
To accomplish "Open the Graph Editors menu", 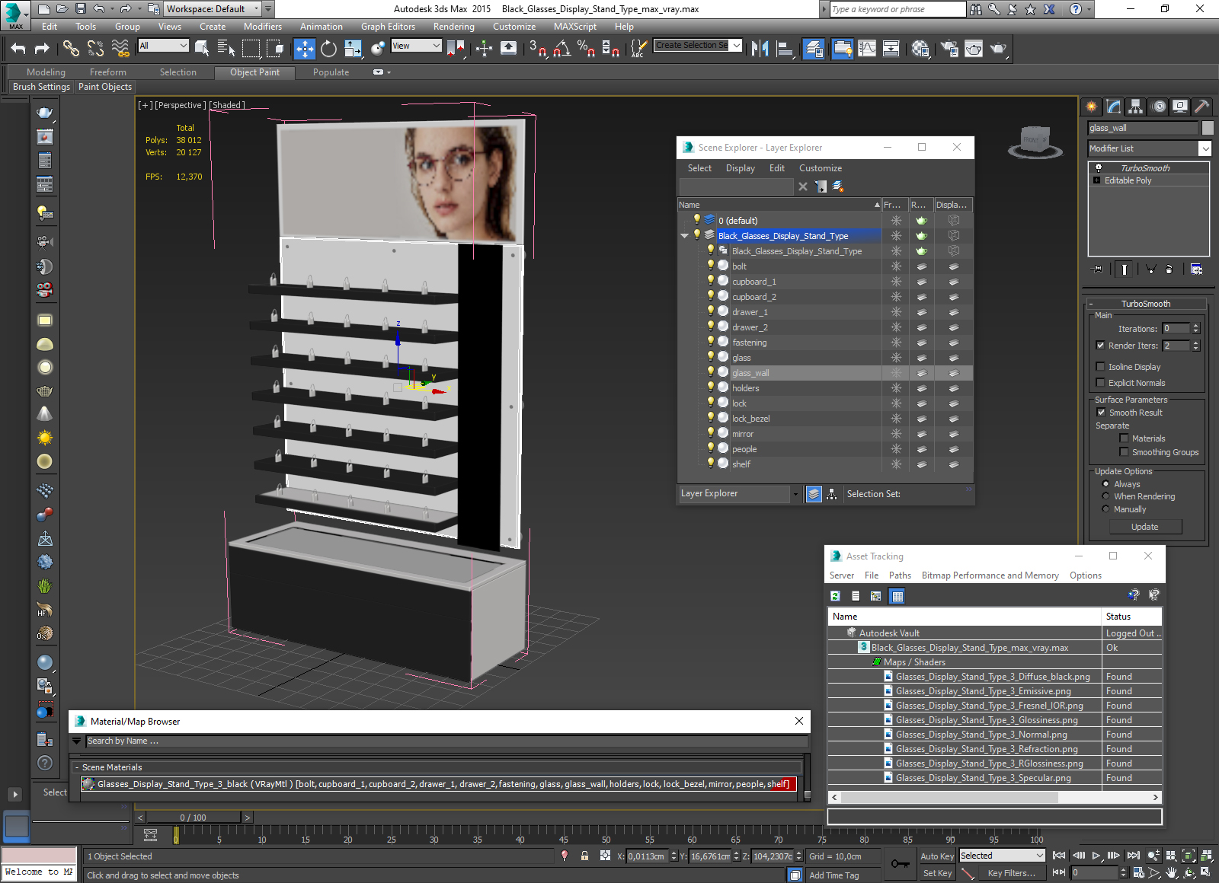I will pos(388,27).
